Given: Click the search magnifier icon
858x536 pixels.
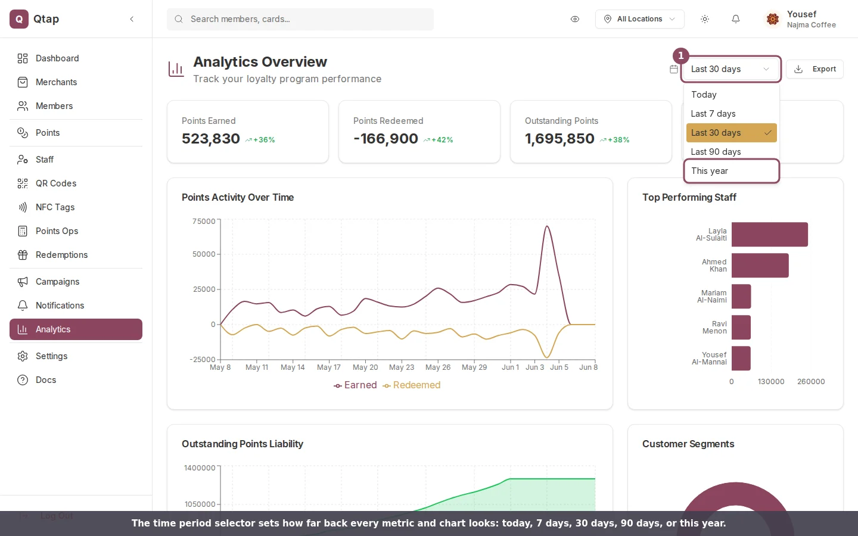Looking at the screenshot, I should point(179,19).
